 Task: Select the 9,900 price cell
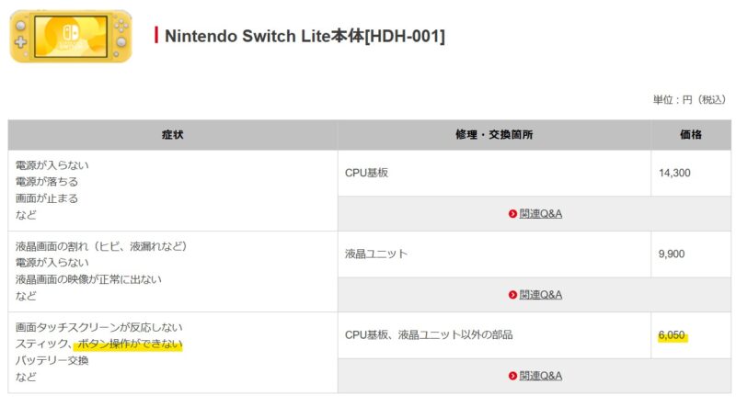point(691,254)
